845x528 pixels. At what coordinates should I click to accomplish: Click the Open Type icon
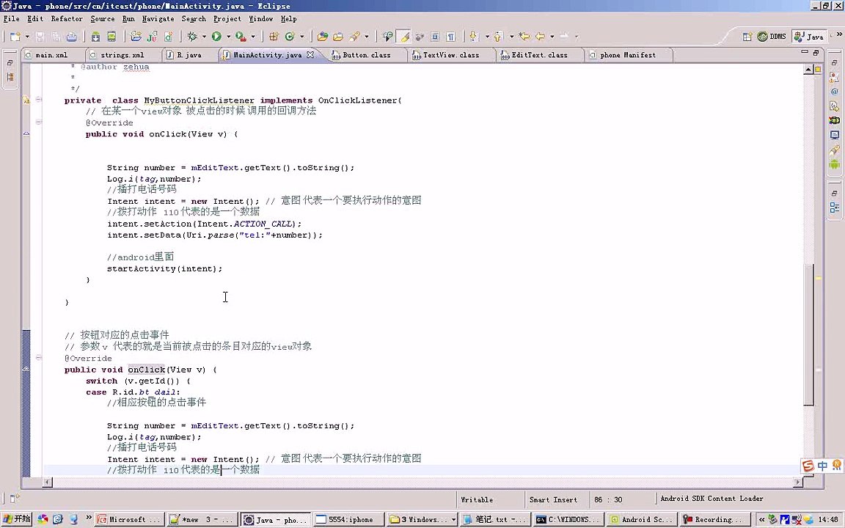pyautogui.click(x=322, y=37)
